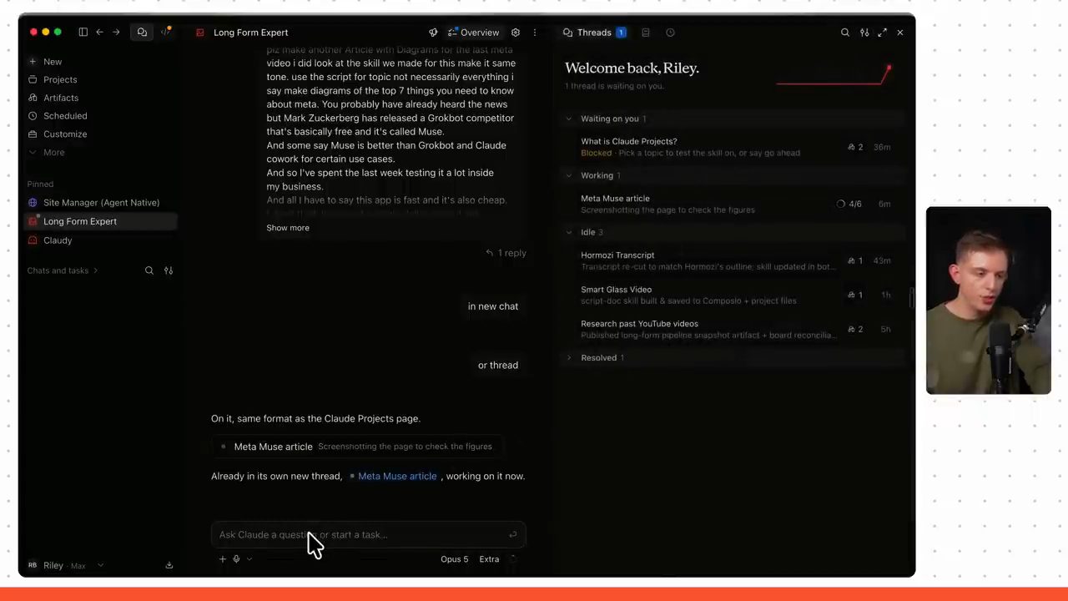Start voice input with microphone icon
The height and width of the screenshot is (601, 1068).
click(x=236, y=559)
